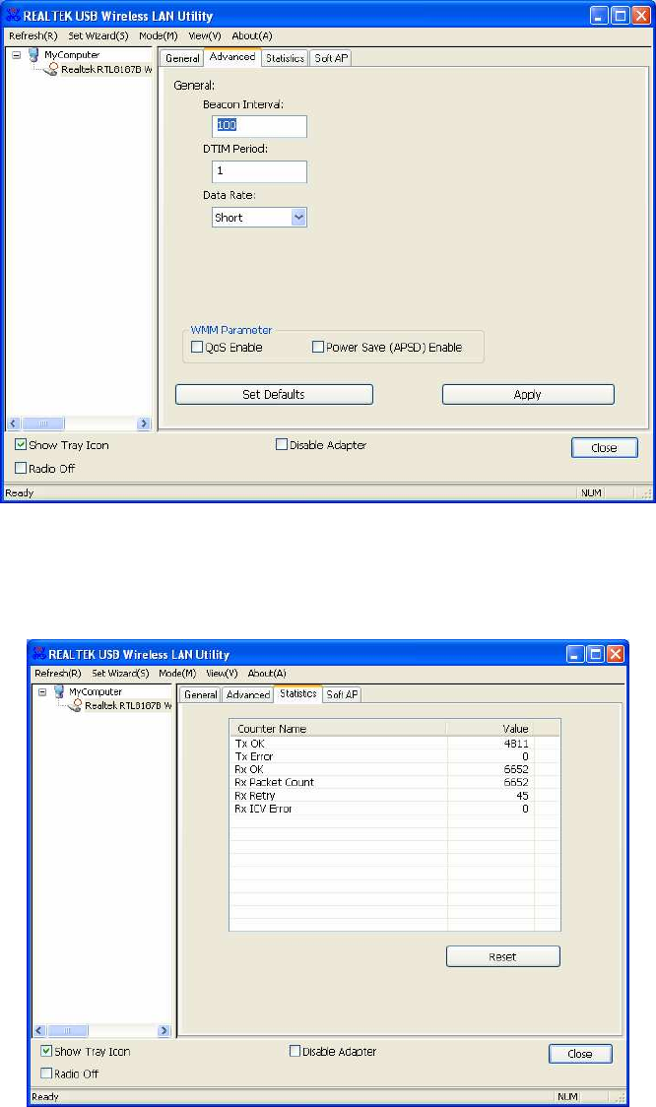The image size is (656, 1107).
Task: Click MyComputer icon in lower window tree
Action: 59,691
